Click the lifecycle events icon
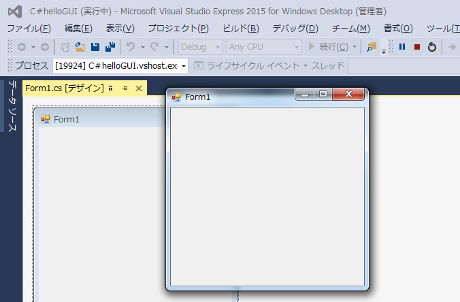Viewport: 460px width, 302px height. click(198, 65)
